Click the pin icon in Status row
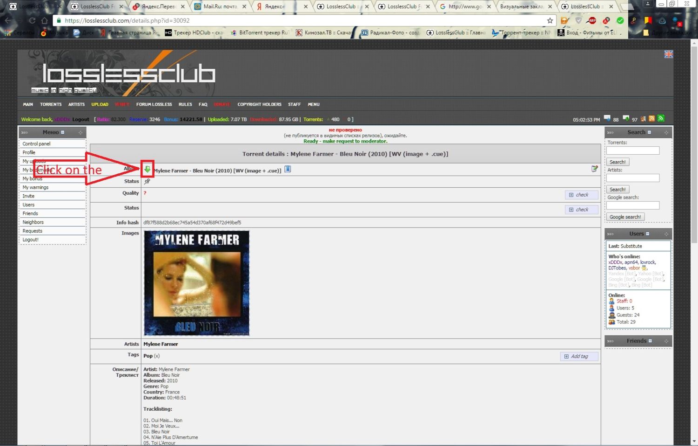Screen dimensions: 698x446 coord(147,182)
